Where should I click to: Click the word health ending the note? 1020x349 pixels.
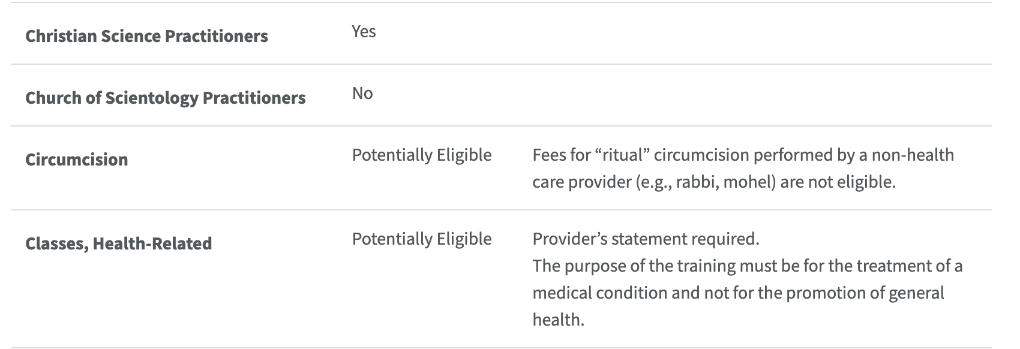[558, 320]
